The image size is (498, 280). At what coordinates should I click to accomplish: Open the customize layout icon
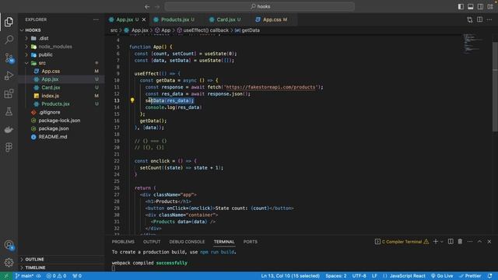[490, 7]
